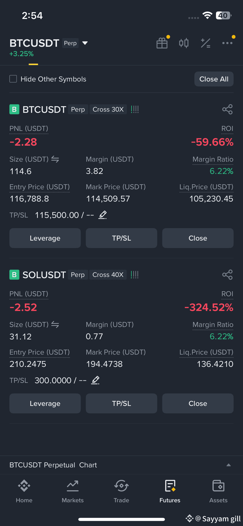Edit TP/SL pencil icon for SOLUSDT

pyautogui.click(x=95, y=380)
